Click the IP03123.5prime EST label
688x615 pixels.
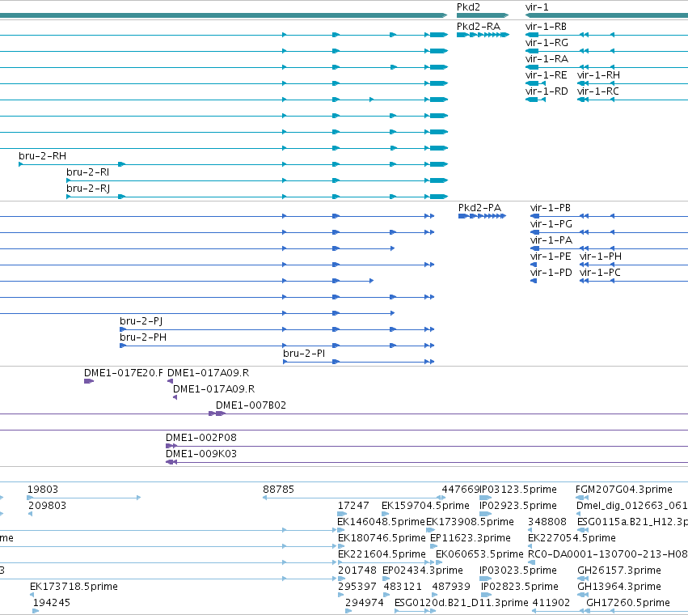(x=518, y=490)
